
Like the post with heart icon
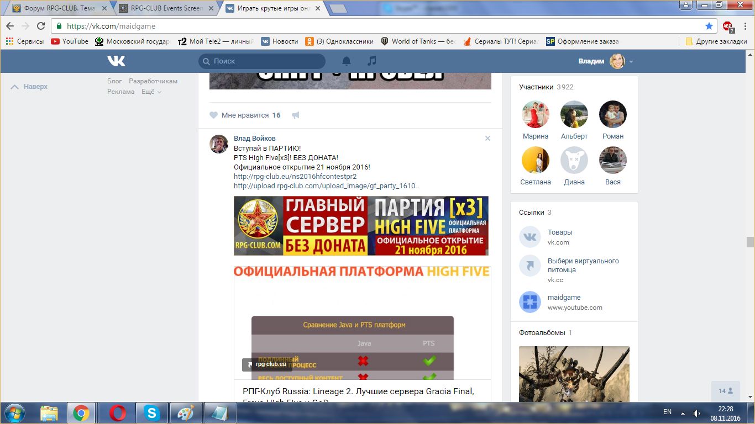(x=213, y=115)
